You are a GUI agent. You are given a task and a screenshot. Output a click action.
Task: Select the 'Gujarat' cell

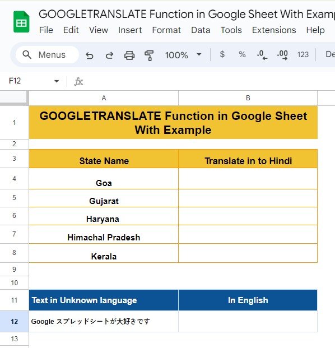[x=104, y=198]
